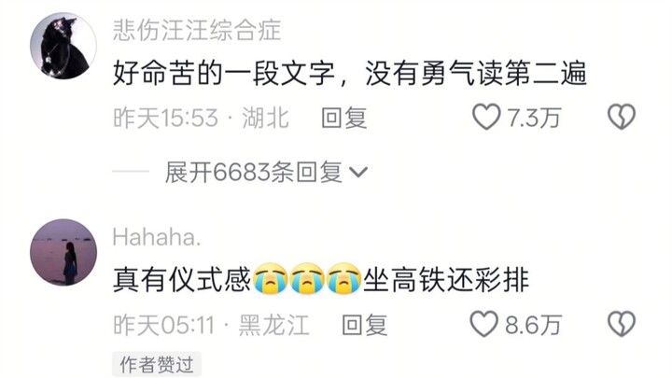Reply to comment posted 昨天15:53

click(344, 118)
